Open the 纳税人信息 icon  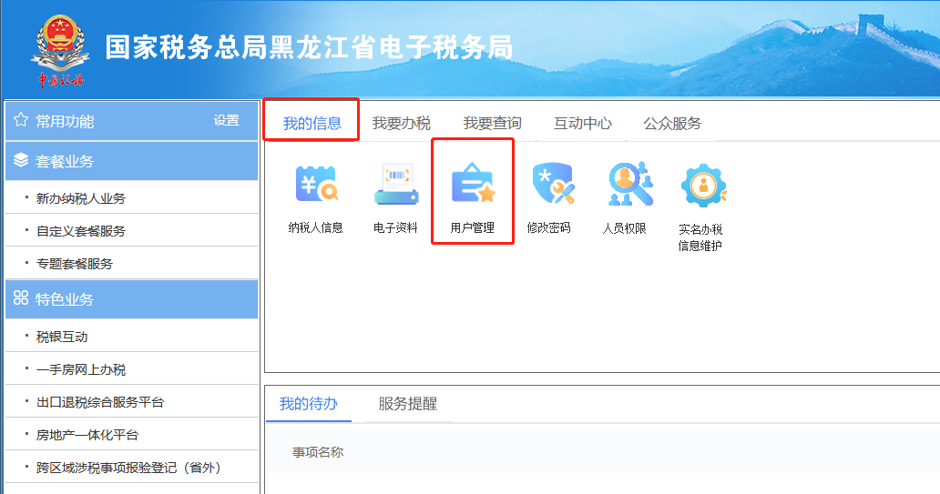pos(316,185)
